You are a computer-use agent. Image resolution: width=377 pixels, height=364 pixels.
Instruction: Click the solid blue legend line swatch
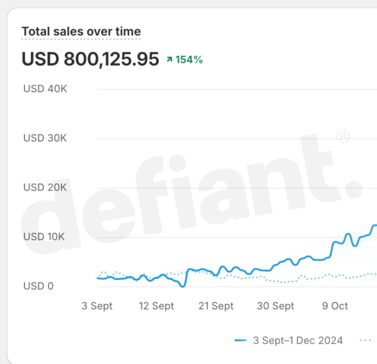[240, 340]
